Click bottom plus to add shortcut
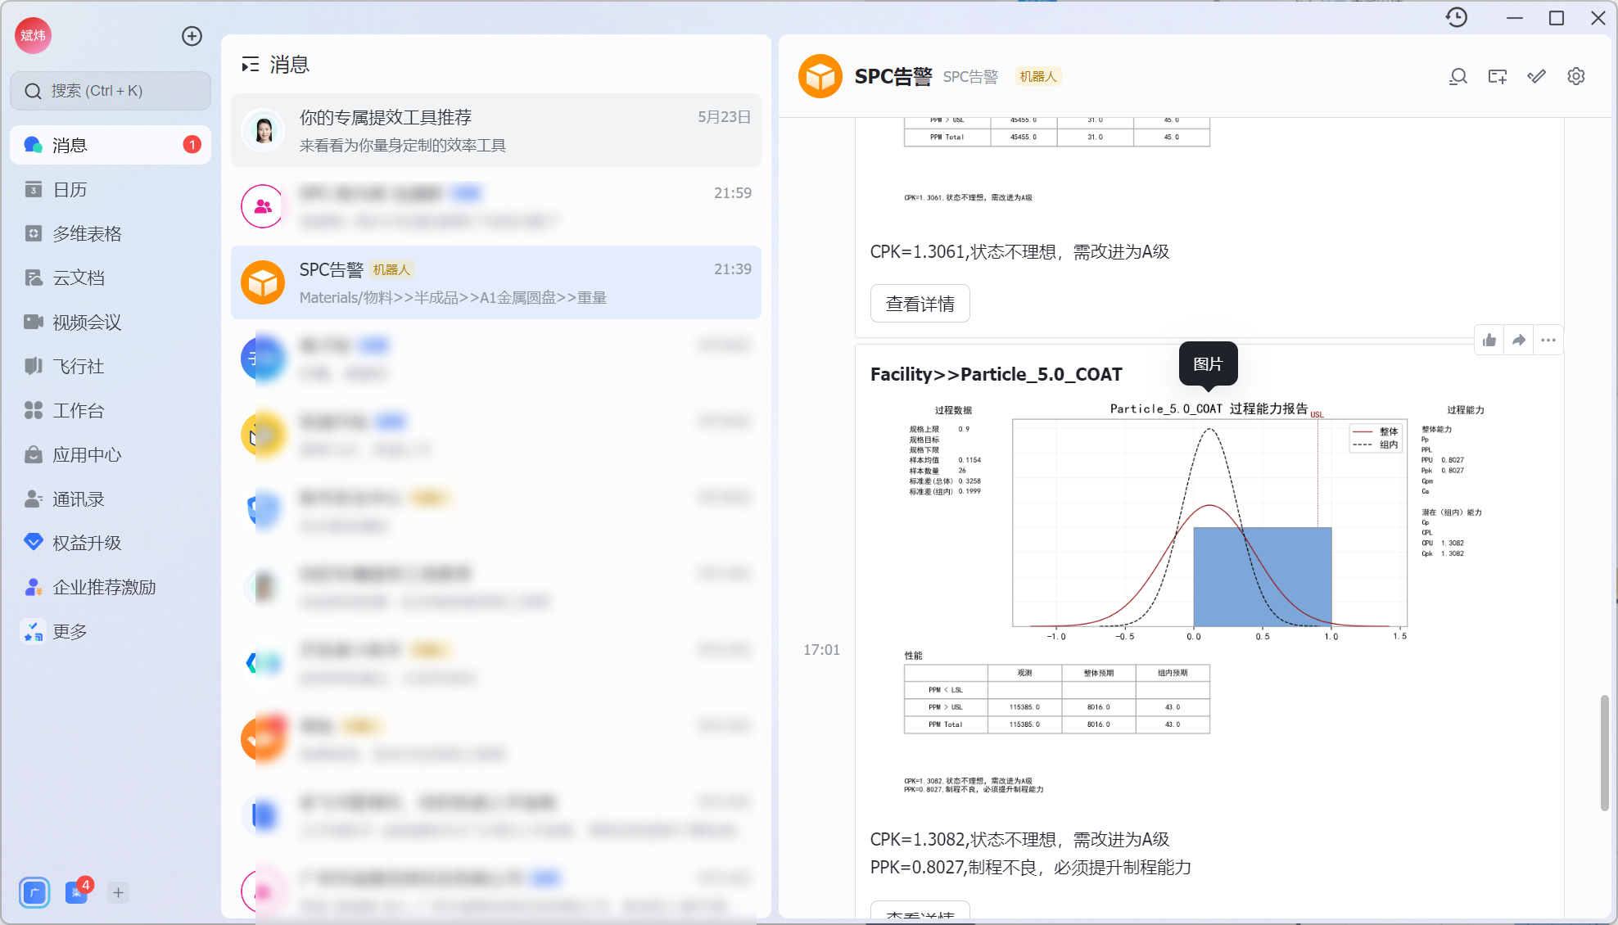 118,892
